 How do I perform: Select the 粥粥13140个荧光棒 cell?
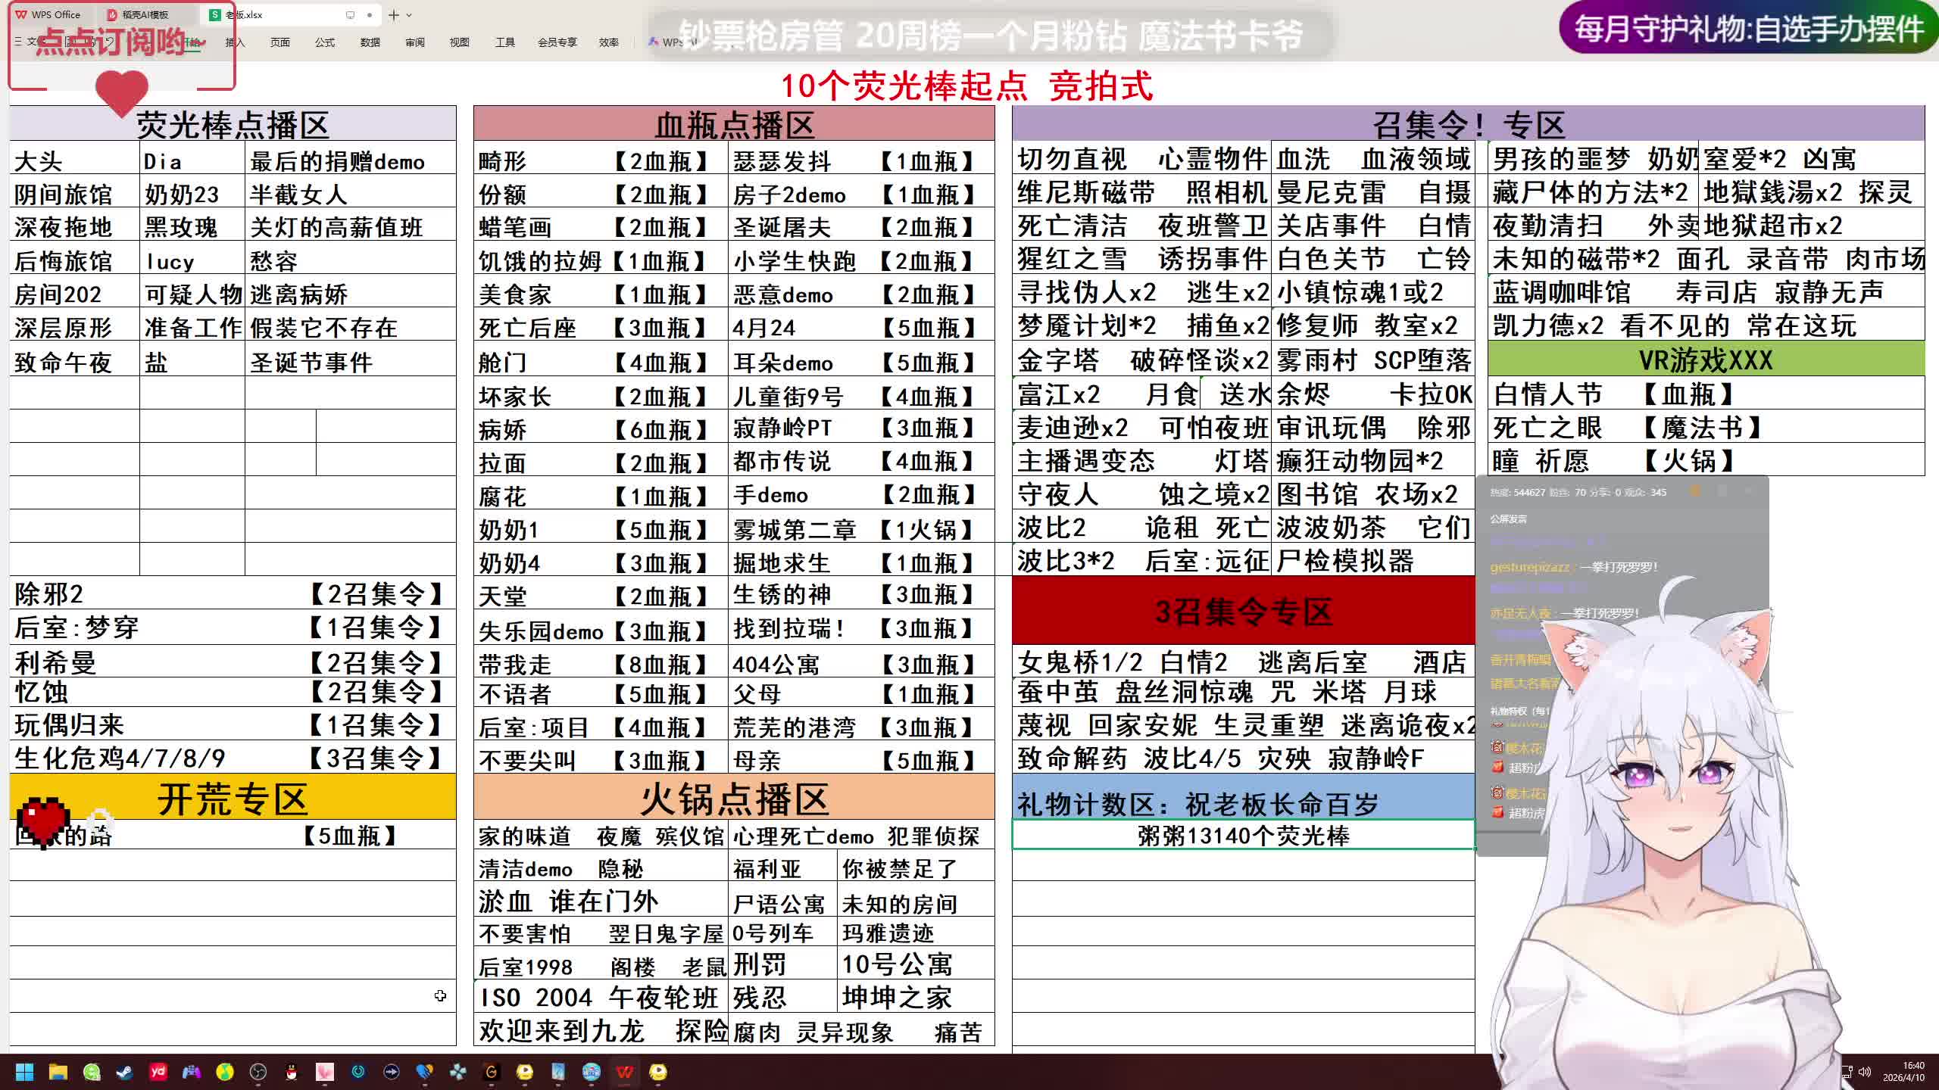coord(1242,836)
